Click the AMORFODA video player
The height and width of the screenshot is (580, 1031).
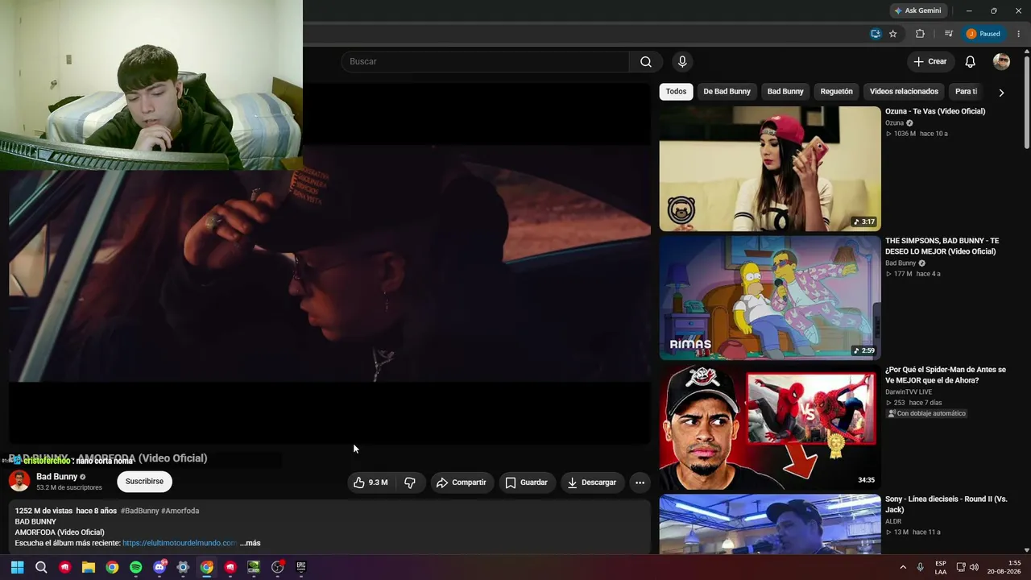click(329, 263)
